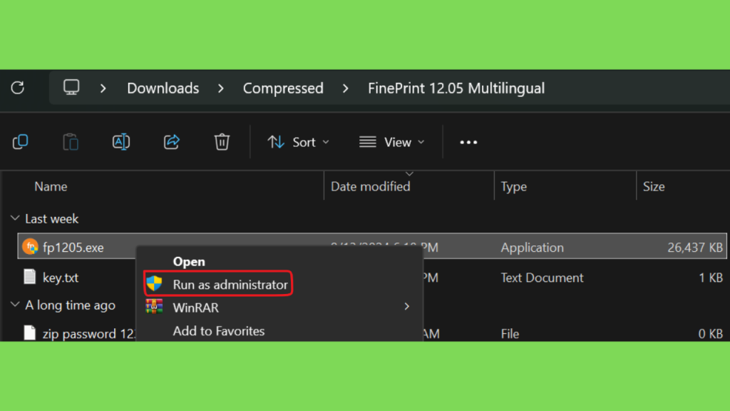The width and height of the screenshot is (730, 411).
Task: Go to Compressed breadcrumb
Action: (283, 88)
